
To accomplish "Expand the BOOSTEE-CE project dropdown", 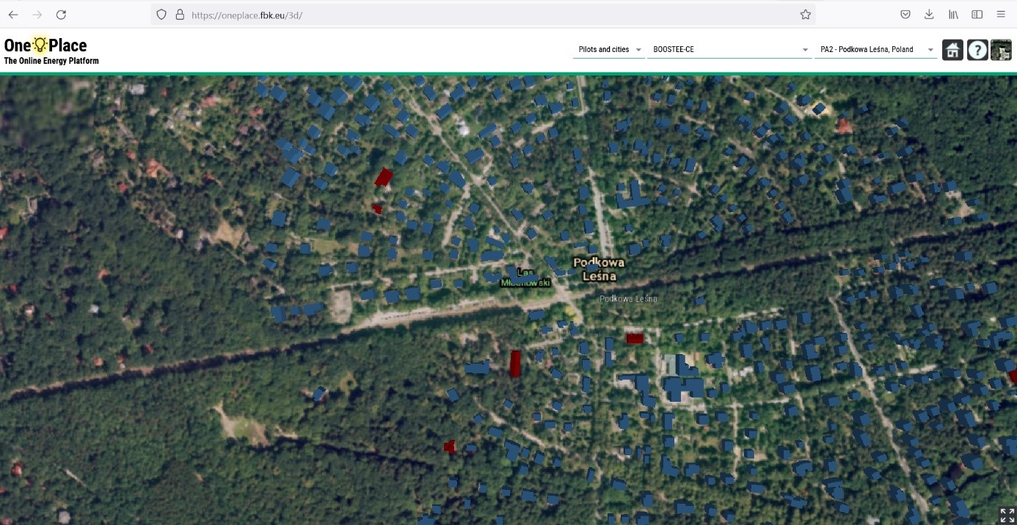I will [x=728, y=50].
